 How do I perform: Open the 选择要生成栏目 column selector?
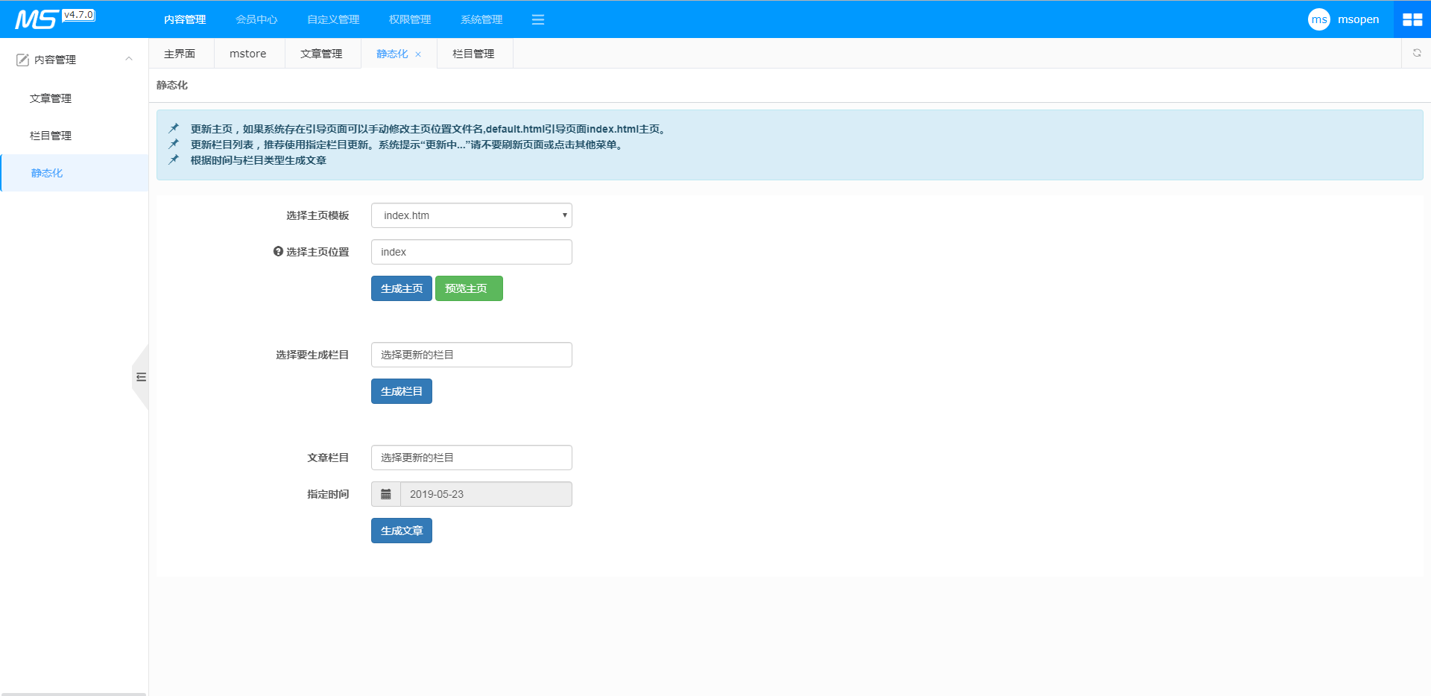tap(472, 355)
